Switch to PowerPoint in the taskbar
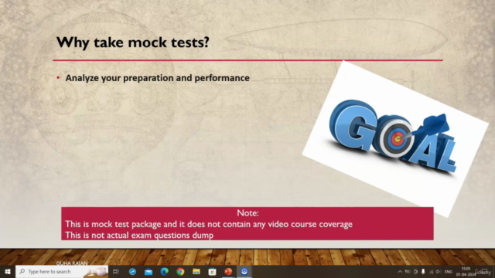495x278 pixels. pos(228,271)
